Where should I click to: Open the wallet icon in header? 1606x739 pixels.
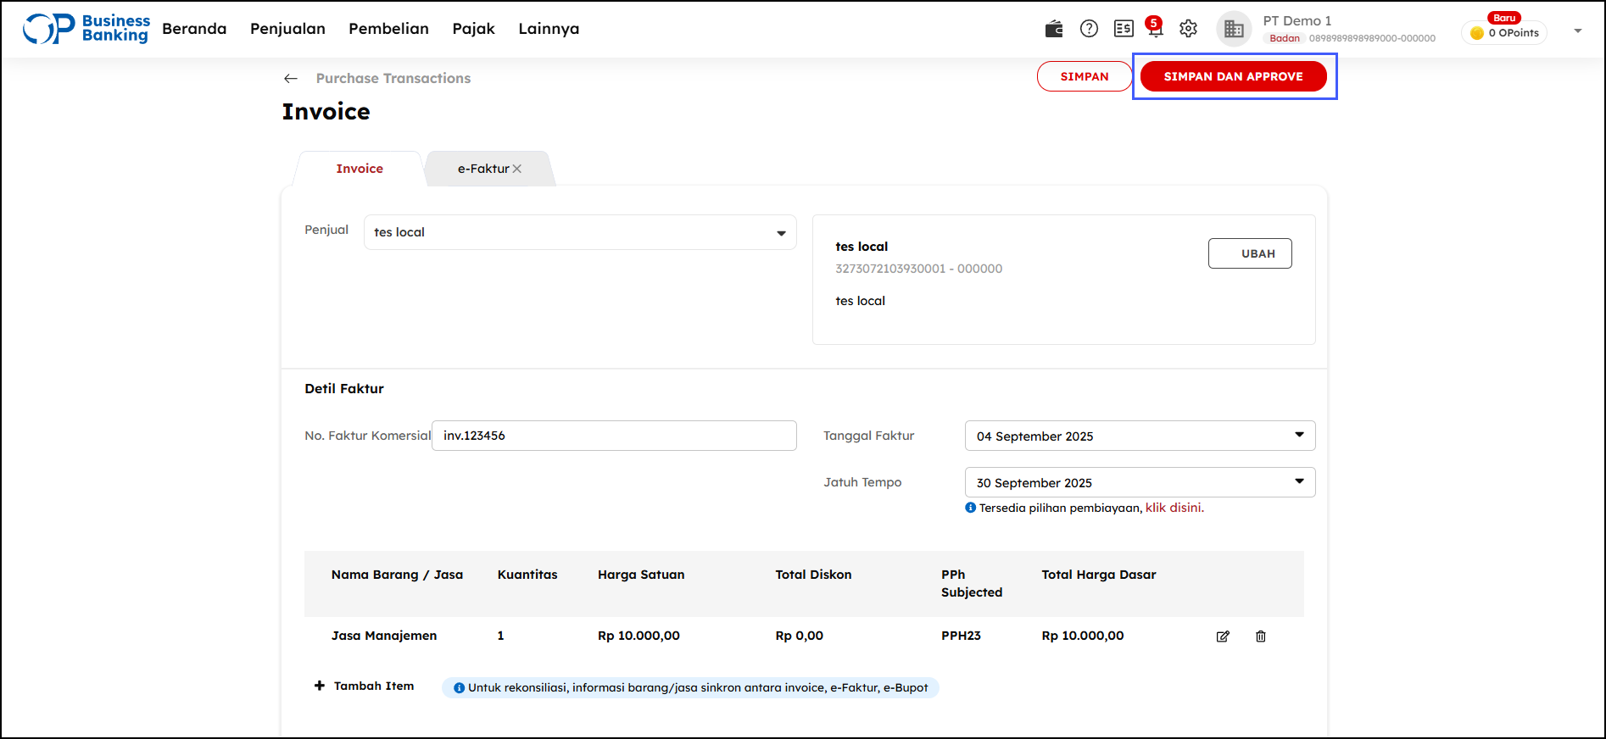click(1054, 29)
